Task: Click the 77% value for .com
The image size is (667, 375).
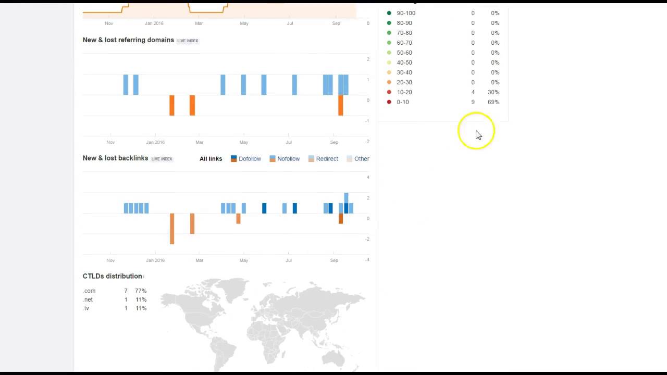Action: point(141,291)
